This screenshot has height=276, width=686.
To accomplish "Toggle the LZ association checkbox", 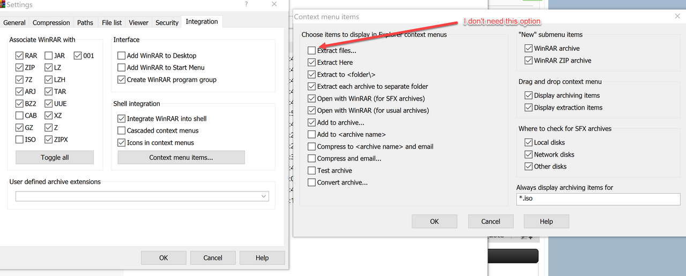I will 49,67.
